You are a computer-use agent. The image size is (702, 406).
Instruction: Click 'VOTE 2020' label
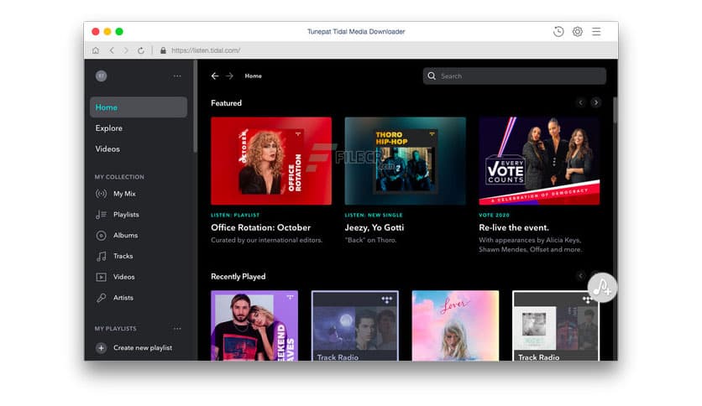(x=494, y=215)
